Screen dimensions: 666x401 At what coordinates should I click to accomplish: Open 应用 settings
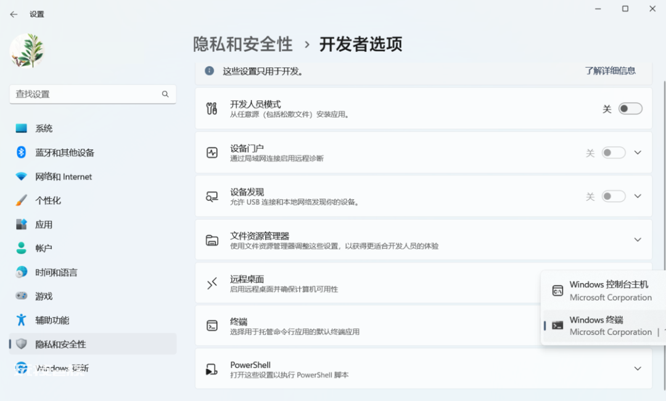tap(92, 225)
